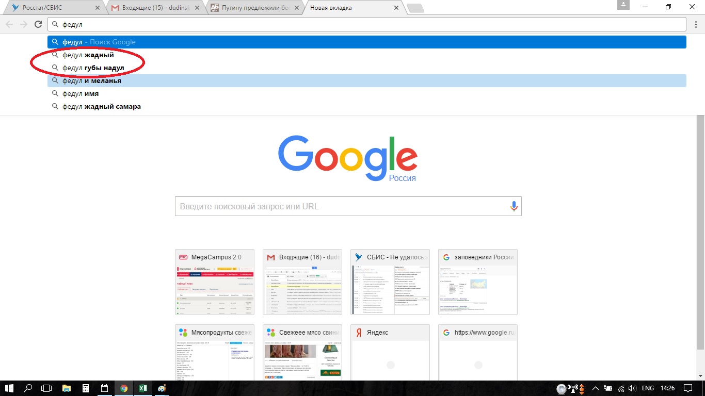This screenshot has width=705, height=396.
Task: Open the Calculator from the taskbar
Action: [86, 388]
